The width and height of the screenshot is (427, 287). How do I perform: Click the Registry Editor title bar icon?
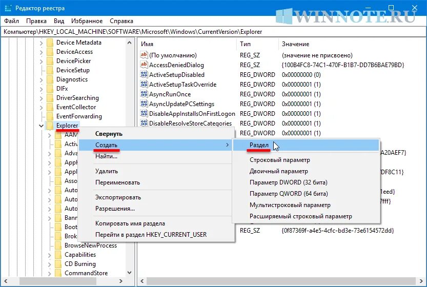pos(8,8)
